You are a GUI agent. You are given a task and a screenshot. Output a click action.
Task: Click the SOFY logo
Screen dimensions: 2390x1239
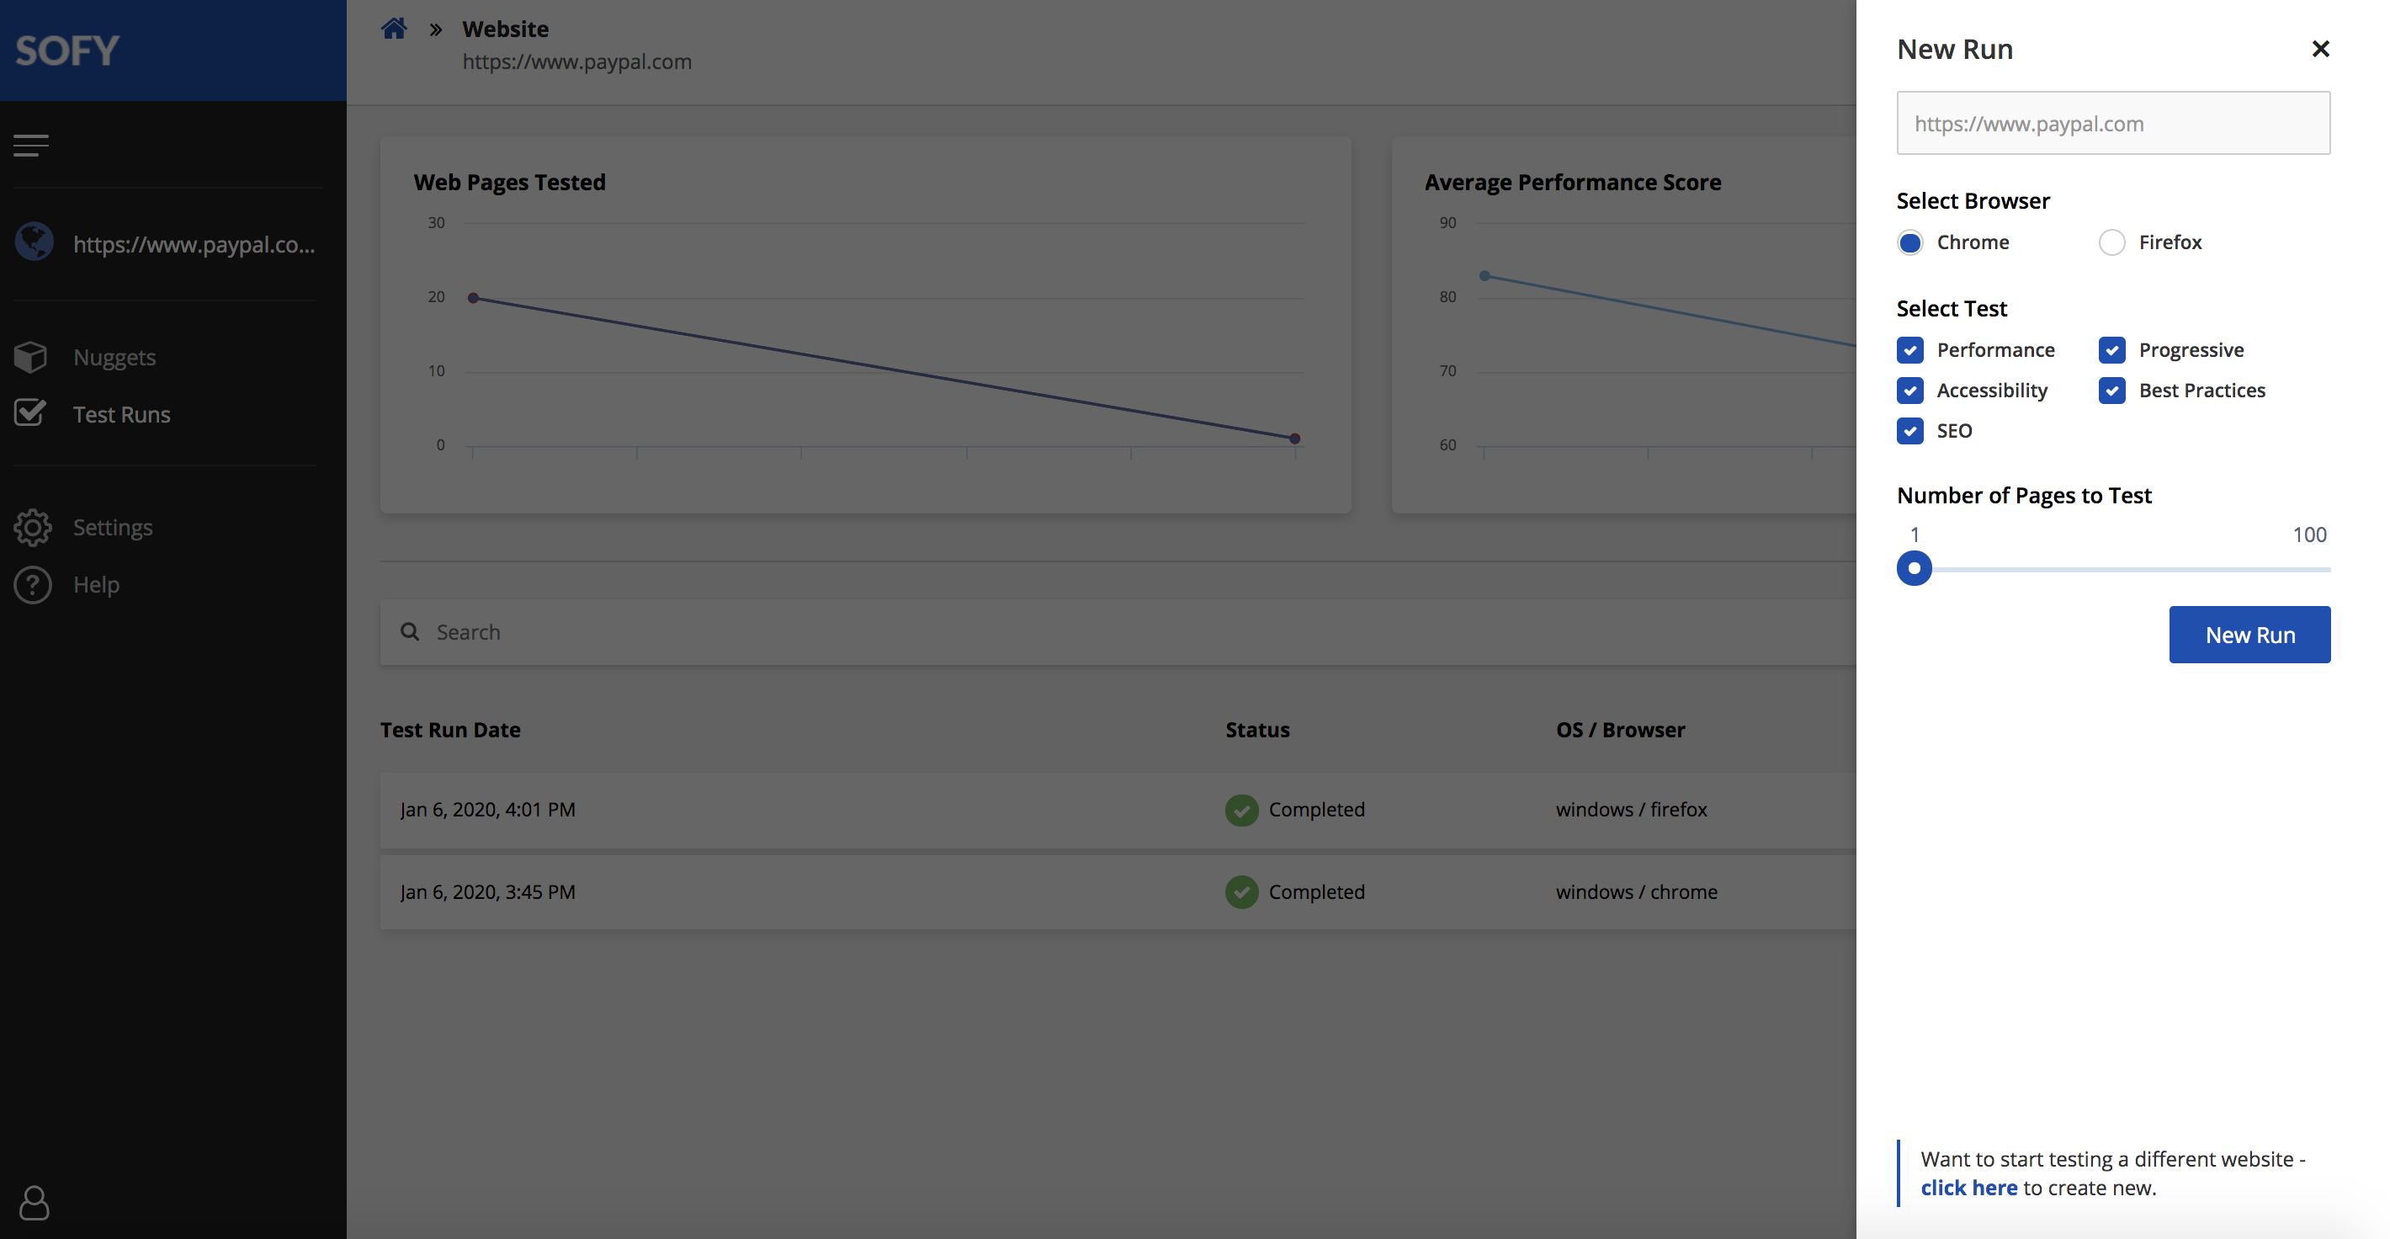coord(66,51)
